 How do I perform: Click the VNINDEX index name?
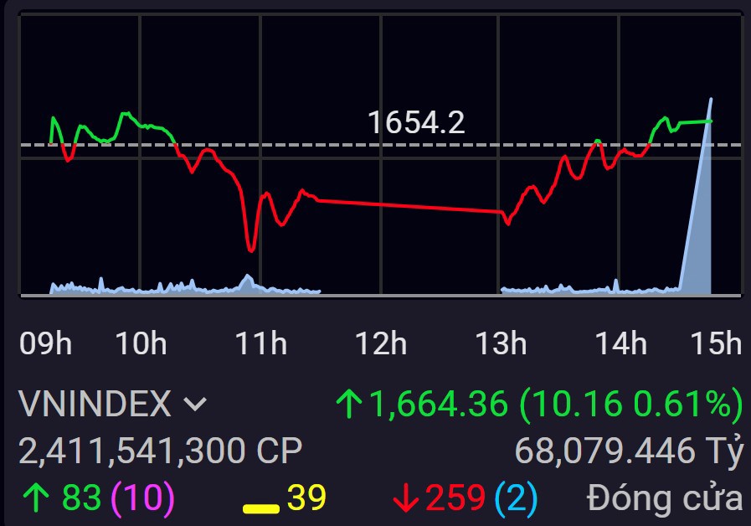tap(95, 404)
